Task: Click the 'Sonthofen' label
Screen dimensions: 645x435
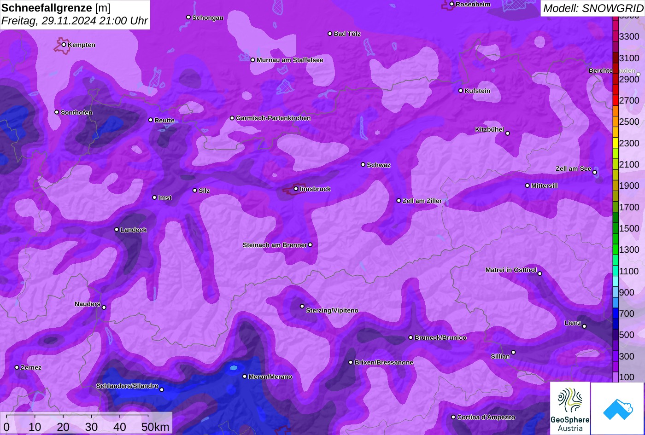Action: [x=76, y=112]
